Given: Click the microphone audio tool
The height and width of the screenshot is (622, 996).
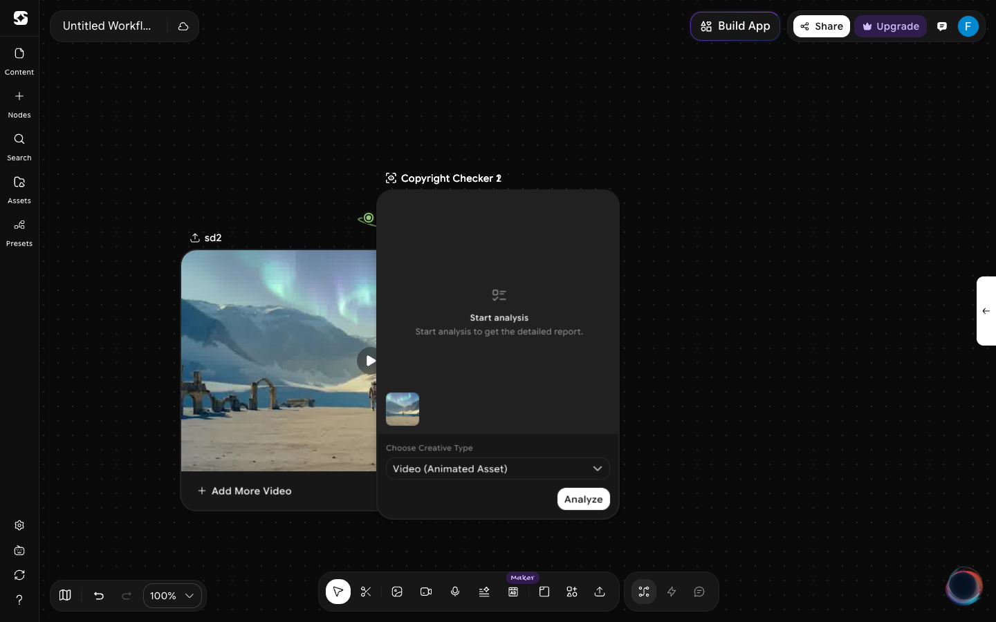Looking at the screenshot, I should (455, 592).
